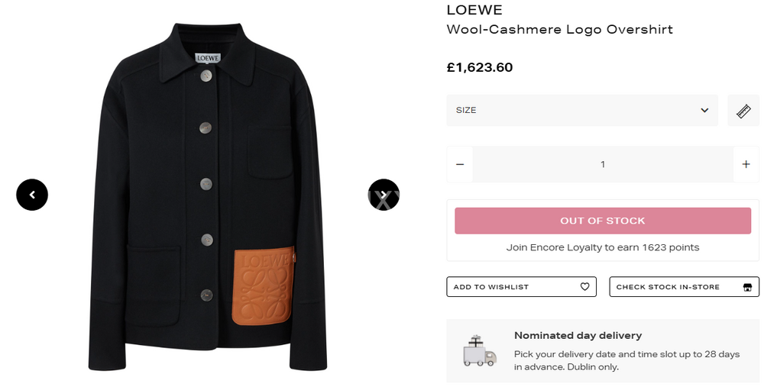Go to the next product image
The image size is (764, 387).
pos(384,195)
